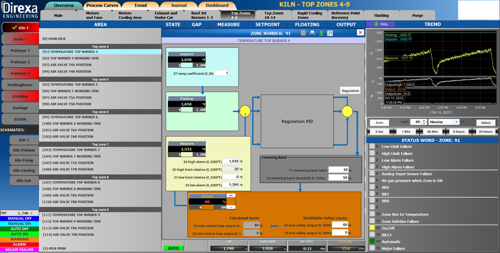Increase output with the ++ button
The image size is (500, 253).
pos(231,195)
